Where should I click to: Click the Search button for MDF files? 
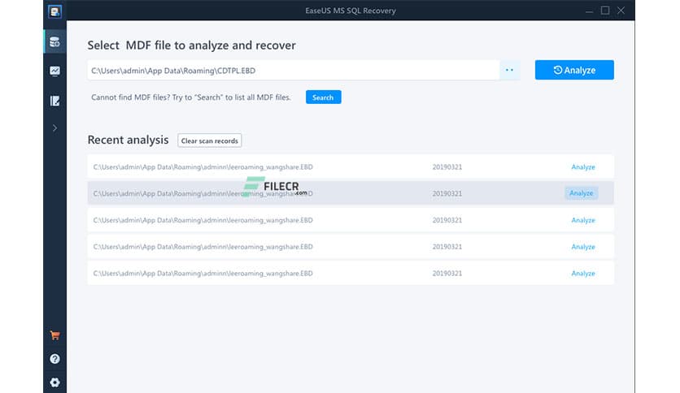323,97
